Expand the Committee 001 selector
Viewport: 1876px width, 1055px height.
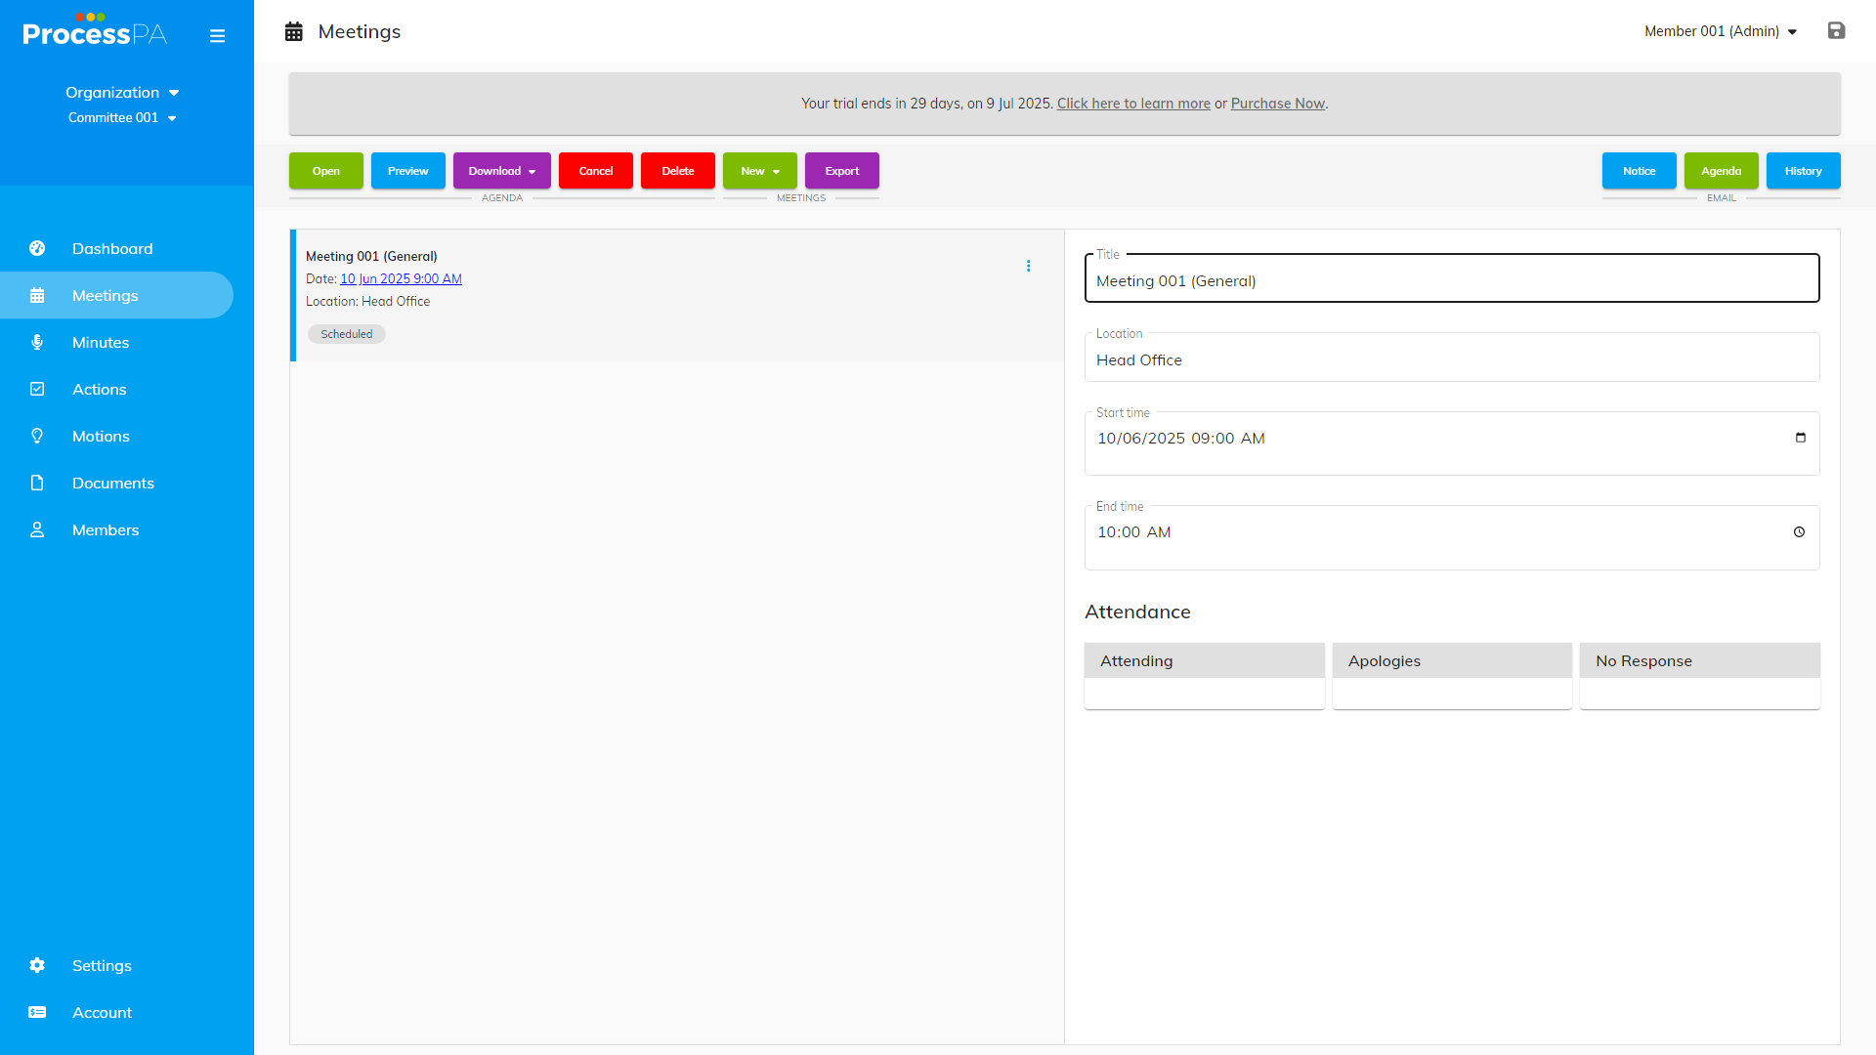pyautogui.click(x=122, y=118)
